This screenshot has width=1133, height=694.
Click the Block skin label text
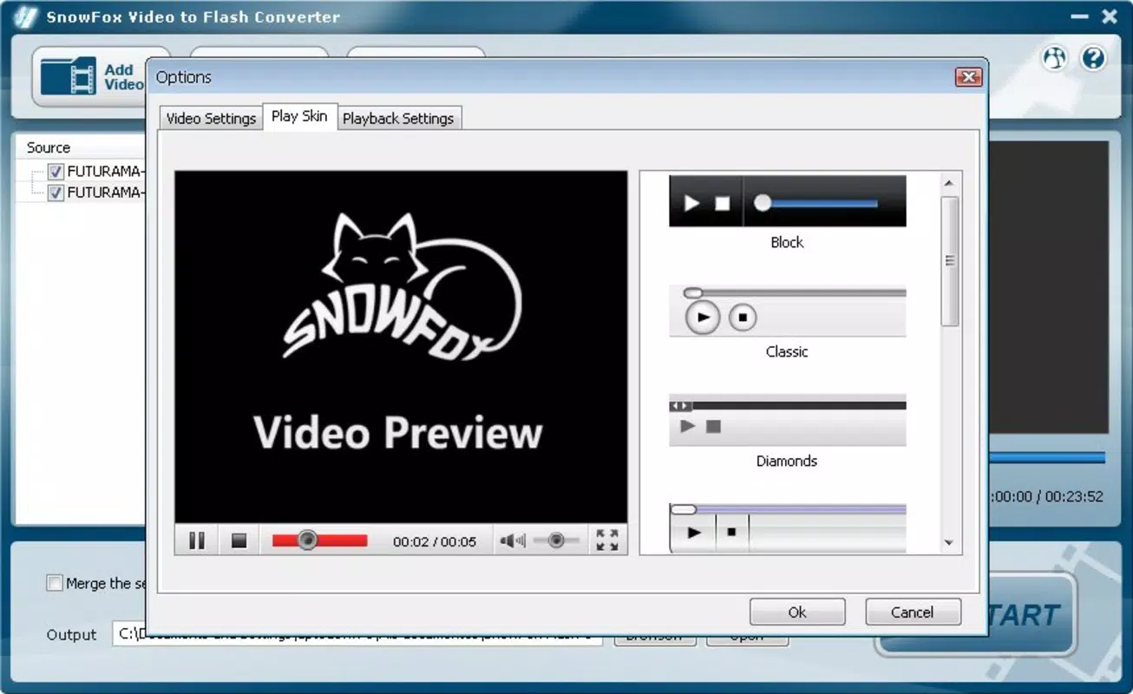(787, 242)
